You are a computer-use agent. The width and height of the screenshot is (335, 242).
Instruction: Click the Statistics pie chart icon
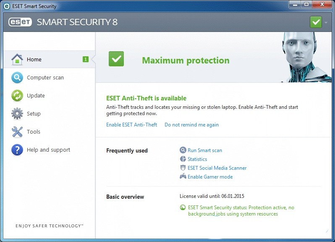click(x=183, y=159)
